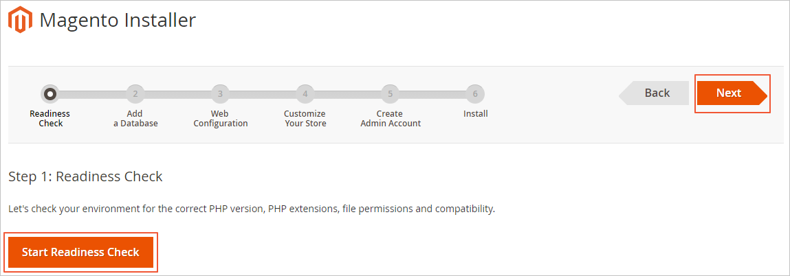The width and height of the screenshot is (790, 276).
Task: Select the step 1 circle marker
Action: [50, 93]
